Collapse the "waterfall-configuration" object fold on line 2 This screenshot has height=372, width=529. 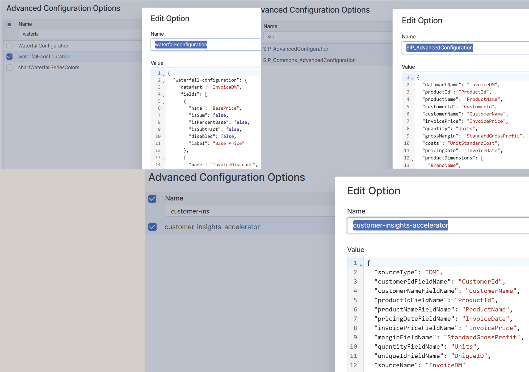point(163,82)
